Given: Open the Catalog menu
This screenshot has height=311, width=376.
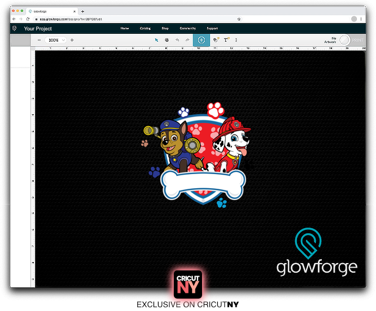Looking at the screenshot, I should (145, 28).
